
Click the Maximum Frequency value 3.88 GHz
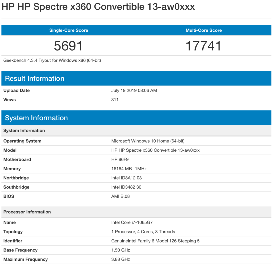coord(121,259)
